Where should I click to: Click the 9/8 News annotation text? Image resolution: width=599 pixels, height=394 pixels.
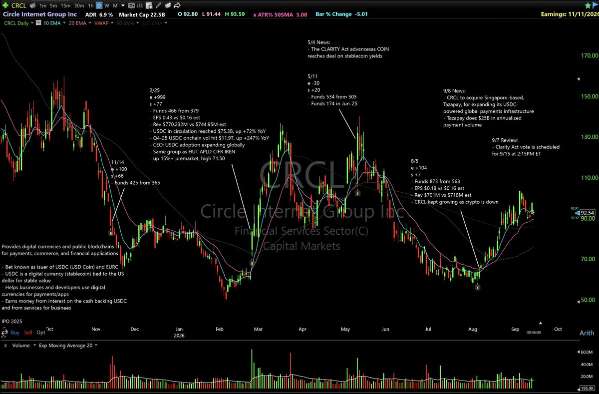[x=488, y=107]
